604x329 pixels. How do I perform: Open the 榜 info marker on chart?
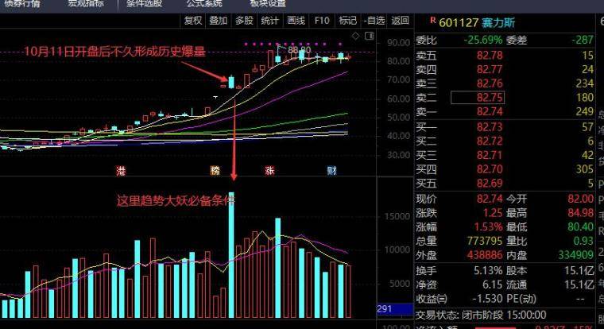215,171
